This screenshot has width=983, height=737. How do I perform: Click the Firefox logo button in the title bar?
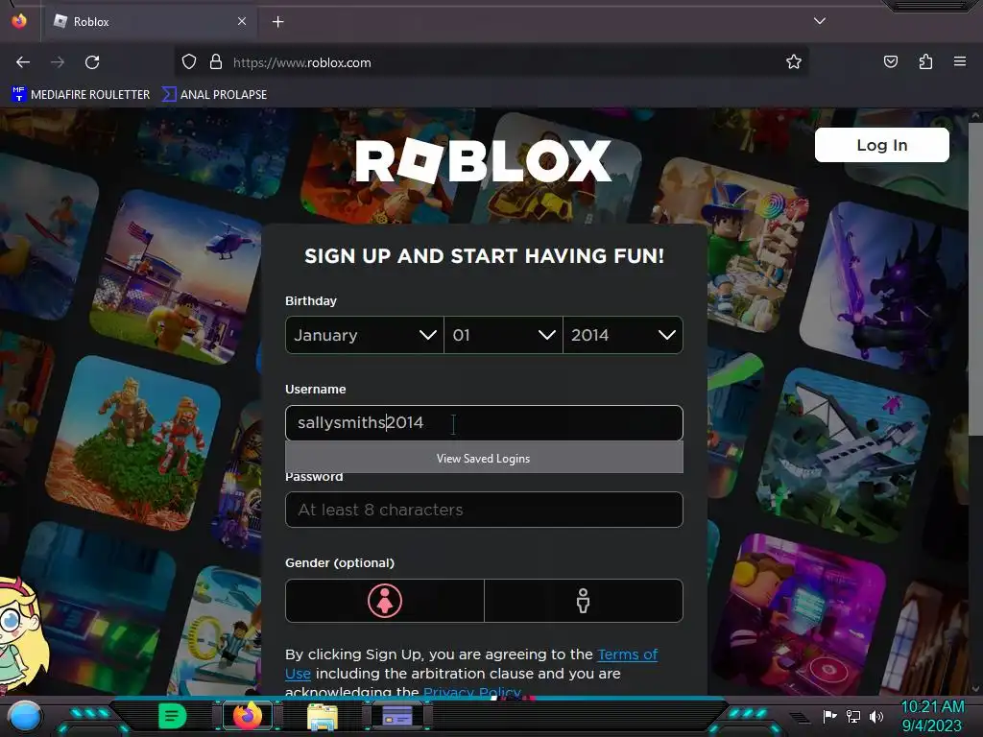pyautogui.click(x=19, y=21)
